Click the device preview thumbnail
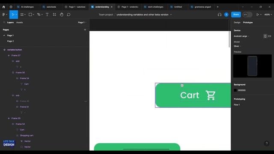The height and width of the screenshot is (154, 274). coord(252,66)
